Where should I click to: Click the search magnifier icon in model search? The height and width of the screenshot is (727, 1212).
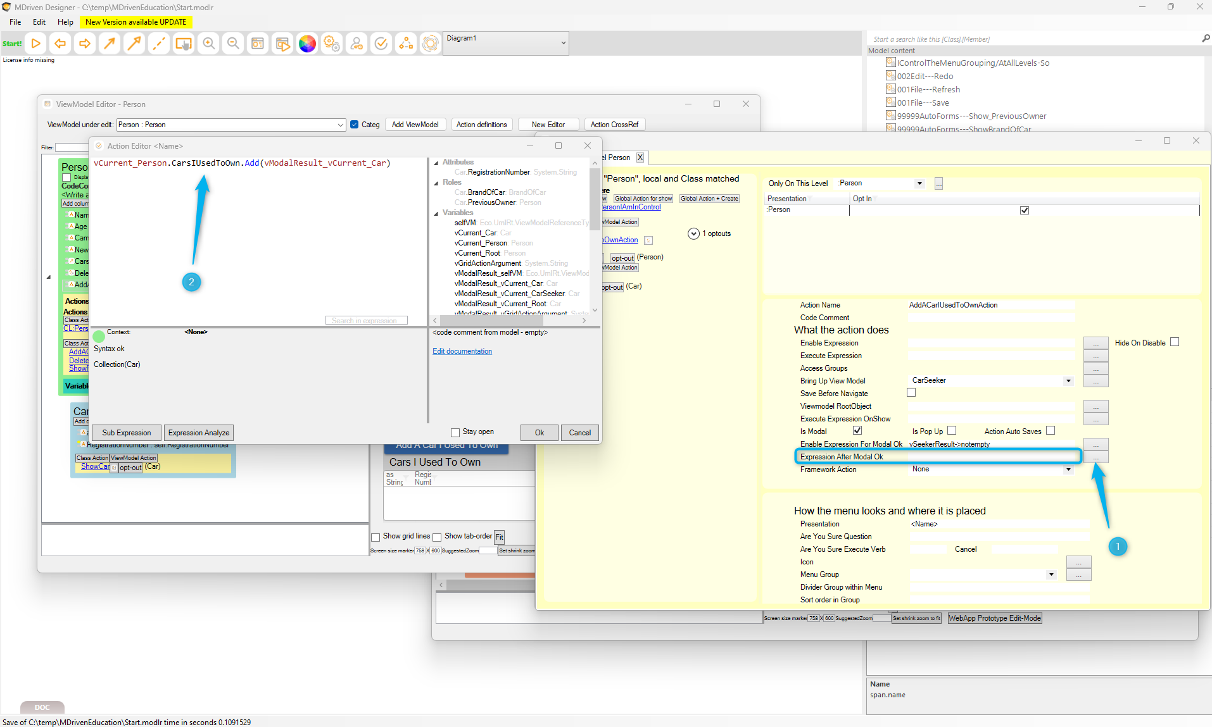(1206, 39)
